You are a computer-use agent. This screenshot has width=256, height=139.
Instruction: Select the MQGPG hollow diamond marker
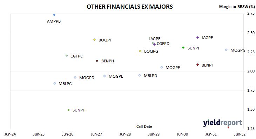[x=226, y=50]
